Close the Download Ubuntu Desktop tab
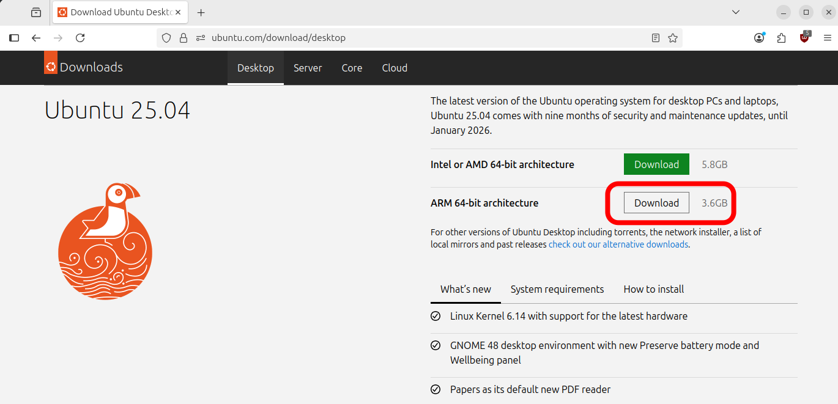The image size is (838, 404). (178, 12)
